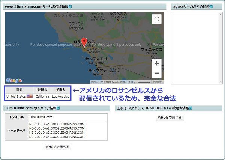Open help icon beside 管理者情報 heading
Image resolution: width=225 pixels, height=160 pixels.
coord(190,108)
